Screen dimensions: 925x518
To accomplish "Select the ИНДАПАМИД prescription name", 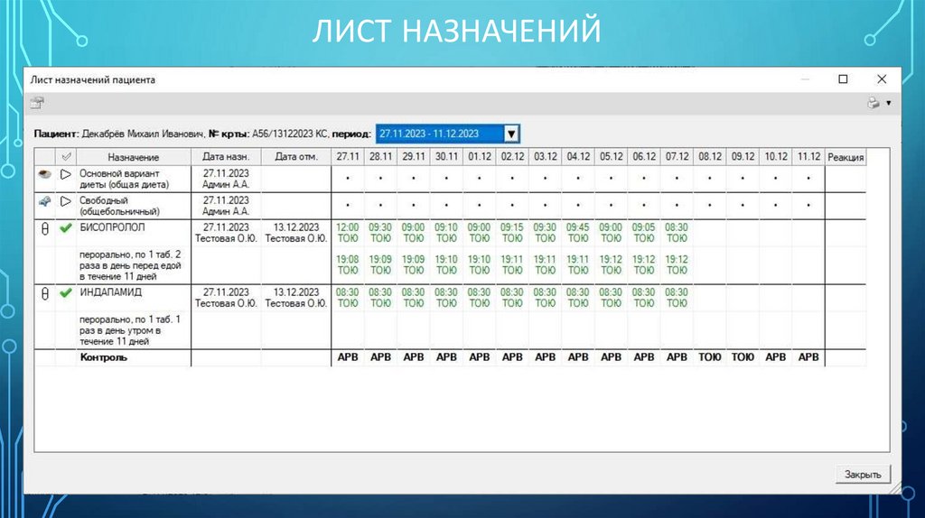I will tap(111, 292).
